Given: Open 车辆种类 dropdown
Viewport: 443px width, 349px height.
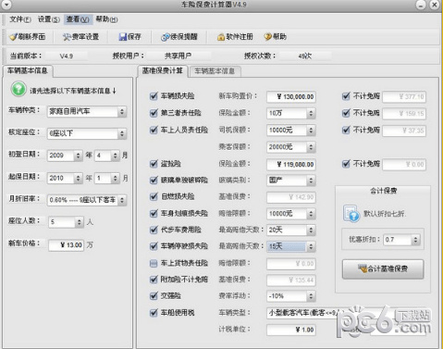Looking at the screenshot, I should click(x=87, y=111).
